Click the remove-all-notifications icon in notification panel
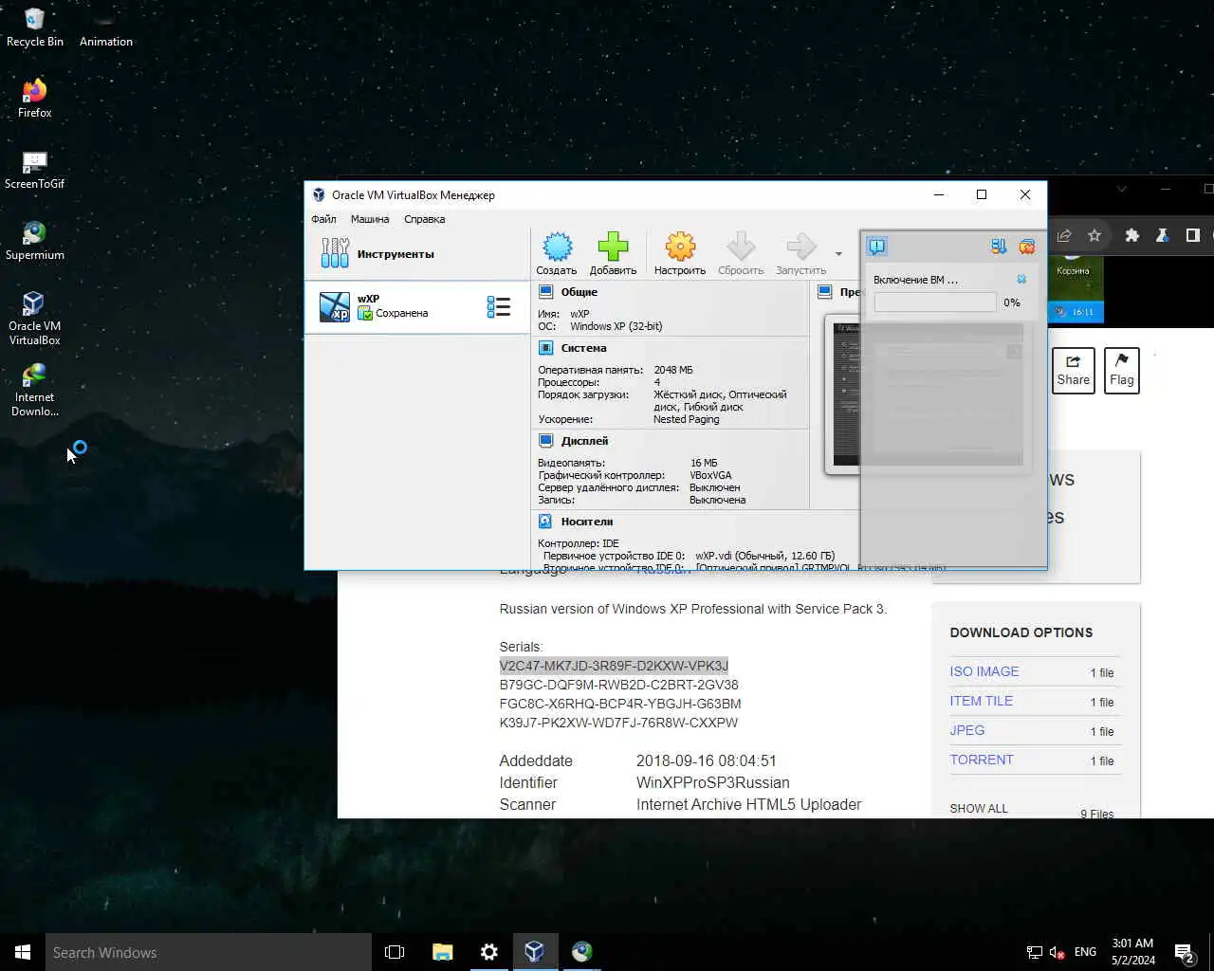Image resolution: width=1214 pixels, height=971 pixels. 1026,247
